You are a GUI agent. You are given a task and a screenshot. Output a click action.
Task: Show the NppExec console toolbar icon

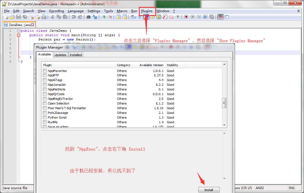point(227,17)
